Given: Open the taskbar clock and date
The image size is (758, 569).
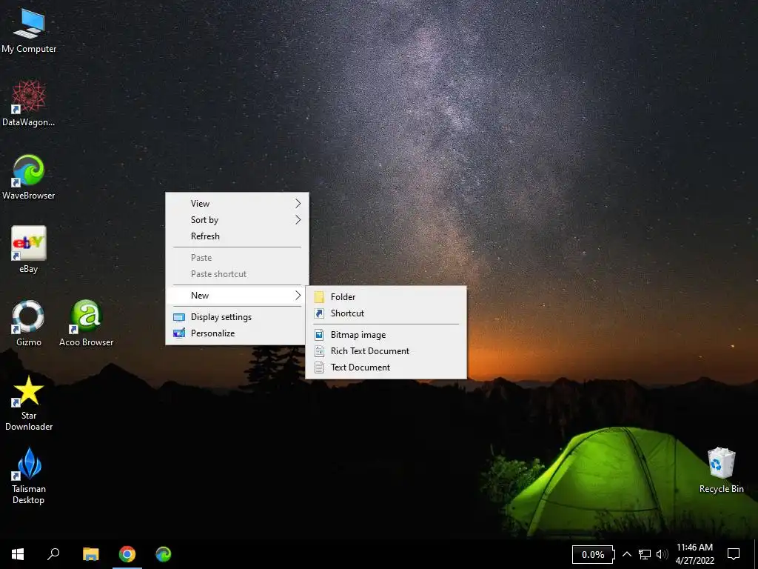Looking at the screenshot, I should 694,554.
